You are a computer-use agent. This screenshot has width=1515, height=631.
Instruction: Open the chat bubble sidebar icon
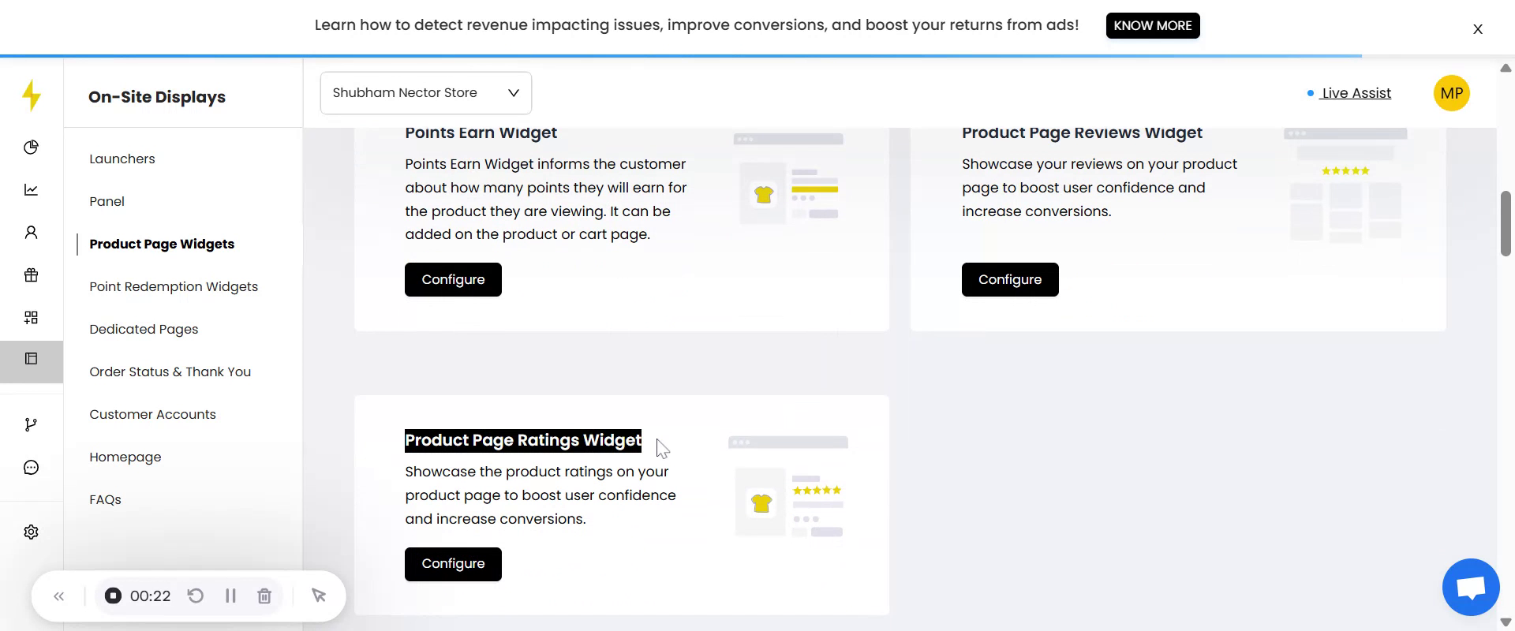pos(31,468)
